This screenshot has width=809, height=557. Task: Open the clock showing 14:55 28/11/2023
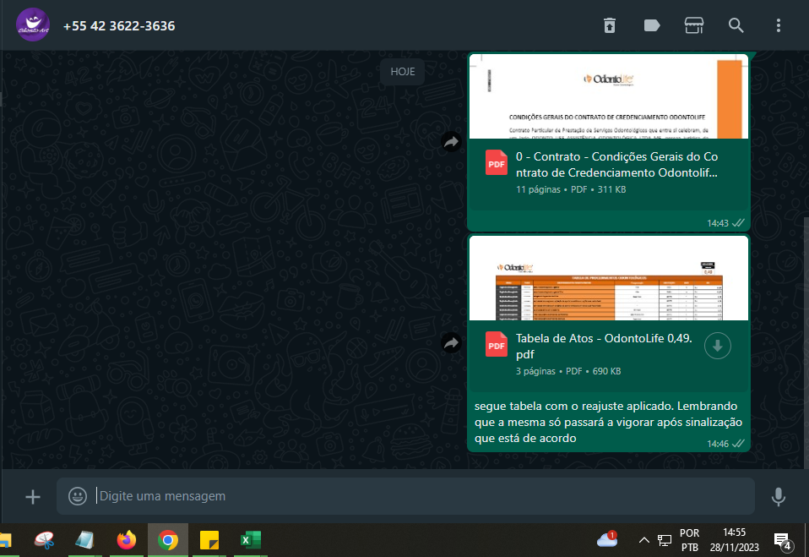[x=734, y=540]
